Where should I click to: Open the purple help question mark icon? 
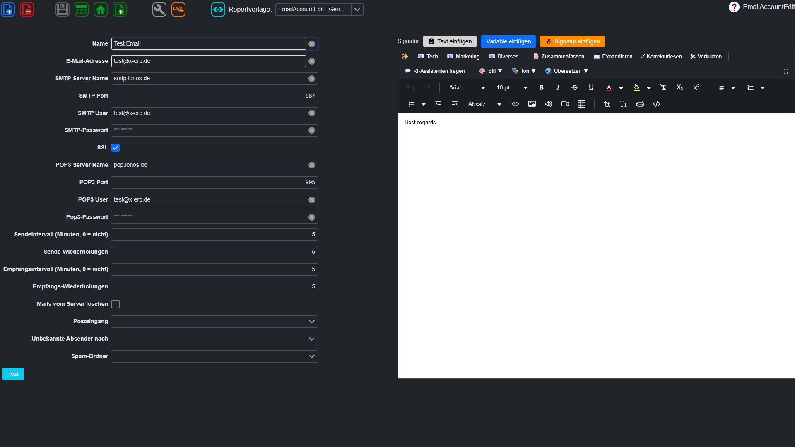point(734,7)
